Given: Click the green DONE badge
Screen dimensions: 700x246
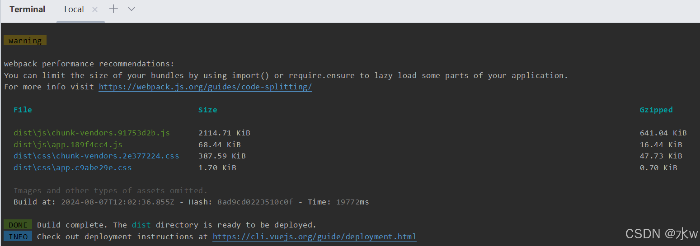Looking at the screenshot, I should click(x=18, y=225).
